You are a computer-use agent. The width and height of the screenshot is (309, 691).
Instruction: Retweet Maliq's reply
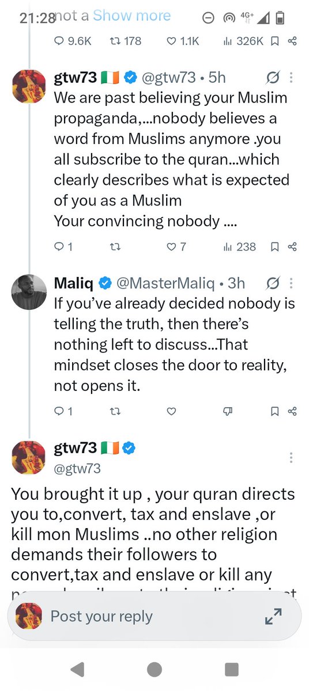pos(115,411)
